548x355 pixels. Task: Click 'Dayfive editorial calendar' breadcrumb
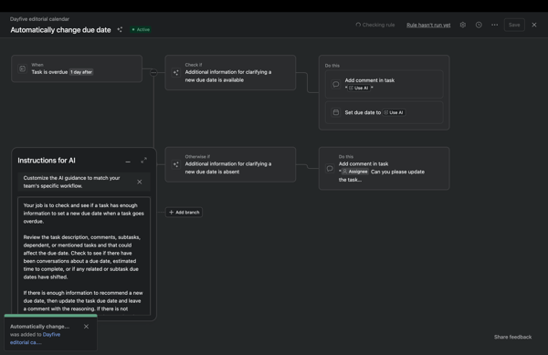[39, 19]
